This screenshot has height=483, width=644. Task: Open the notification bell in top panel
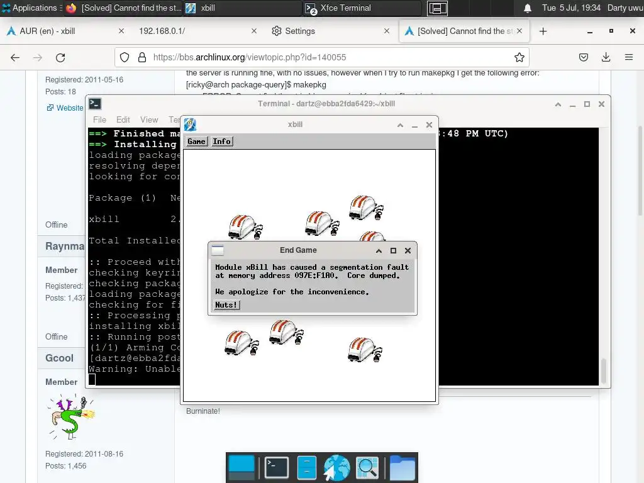(528, 8)
